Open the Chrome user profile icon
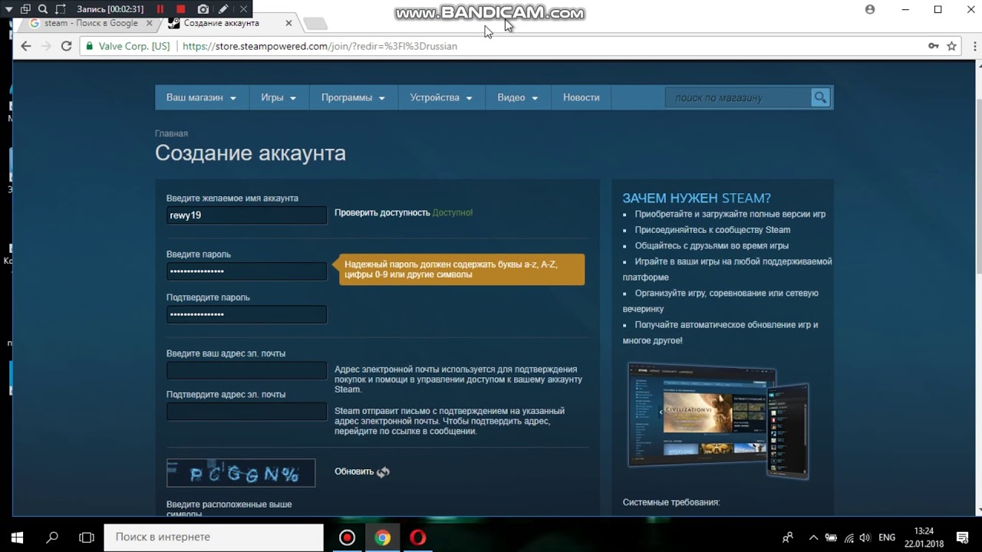 pos(869,9)
